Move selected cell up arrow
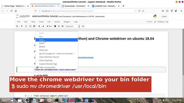Viewport: 184px width, 103px height. click(x=39, y=26)
